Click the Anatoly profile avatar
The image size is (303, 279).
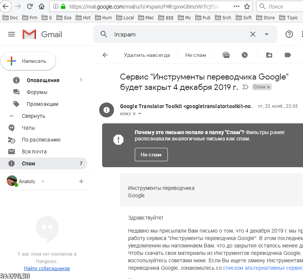tap(12, 181)
